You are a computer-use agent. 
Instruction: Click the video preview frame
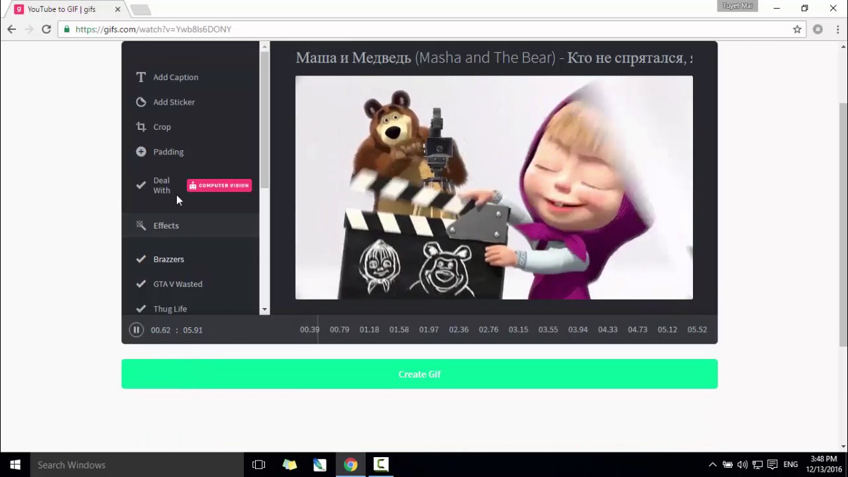pos(494,187)
